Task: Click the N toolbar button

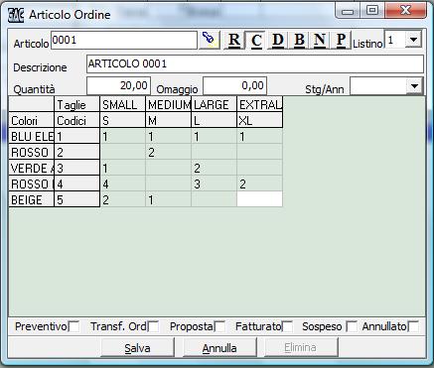Action: click(x=320, y=41)
